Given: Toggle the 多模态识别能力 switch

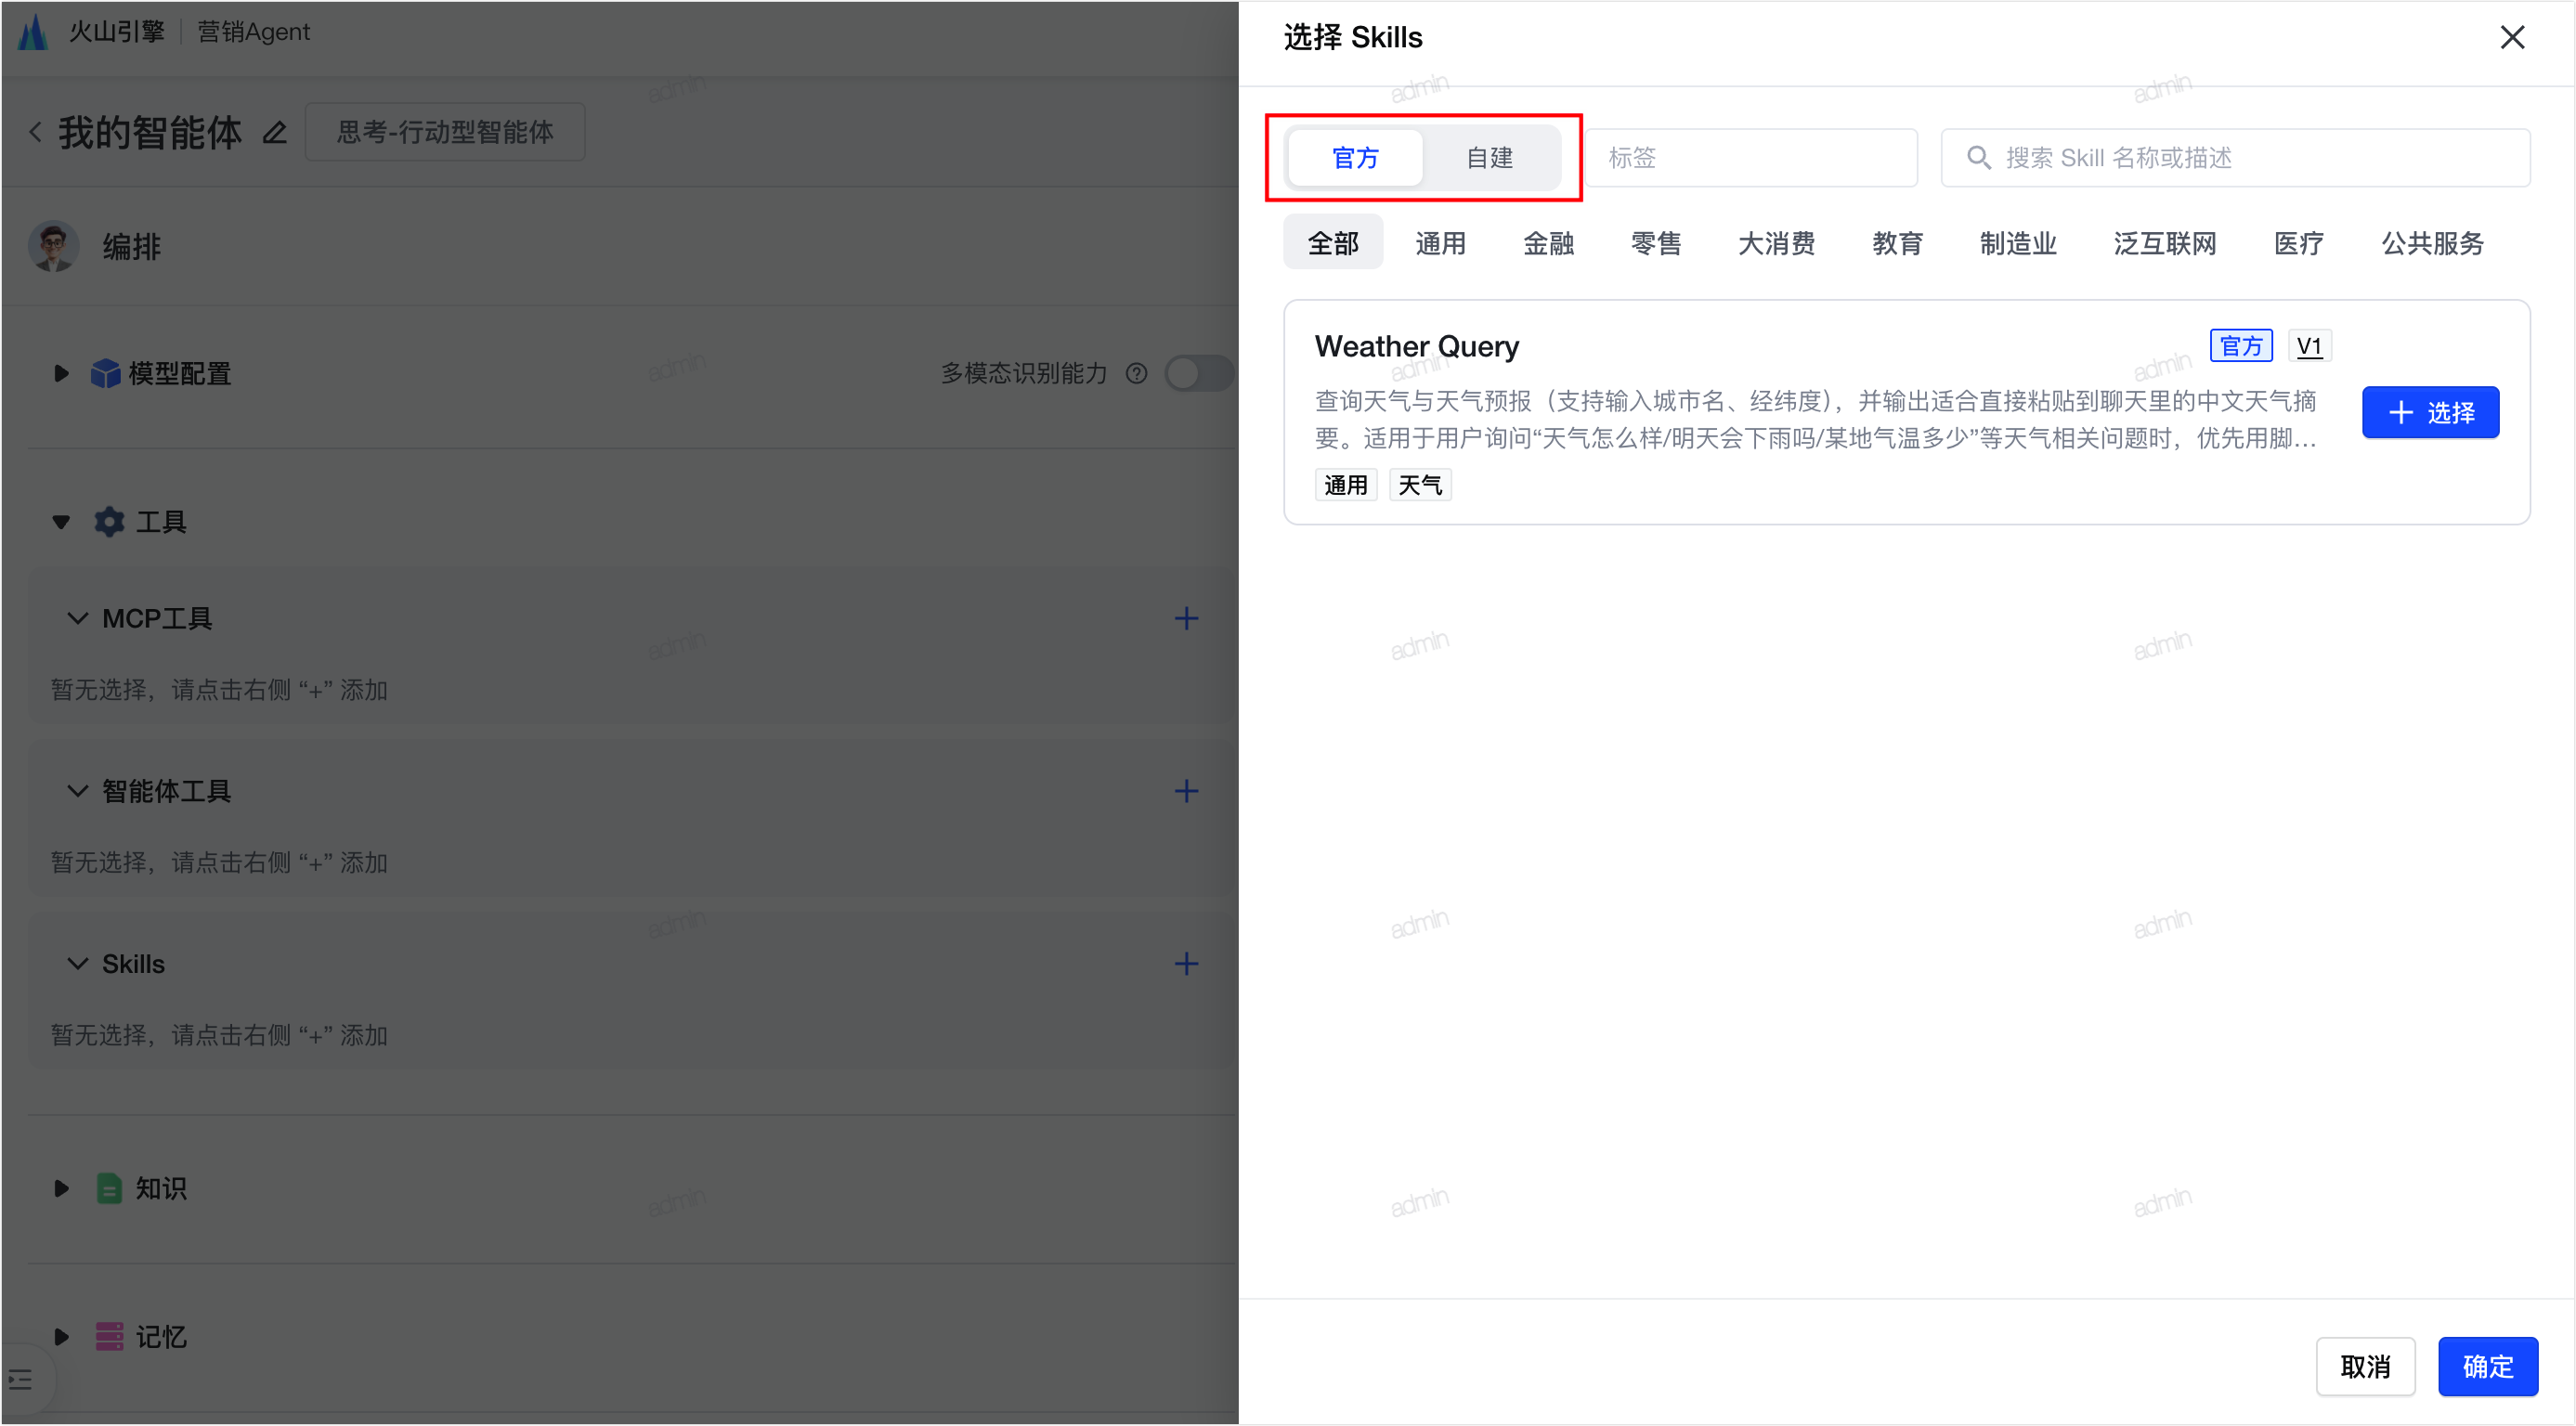Looking at the screenshot, I should pos(1199,373).
